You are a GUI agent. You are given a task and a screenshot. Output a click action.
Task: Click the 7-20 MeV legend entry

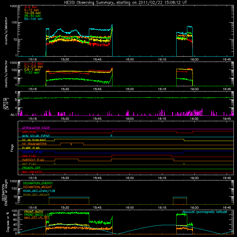pos(32,73)
